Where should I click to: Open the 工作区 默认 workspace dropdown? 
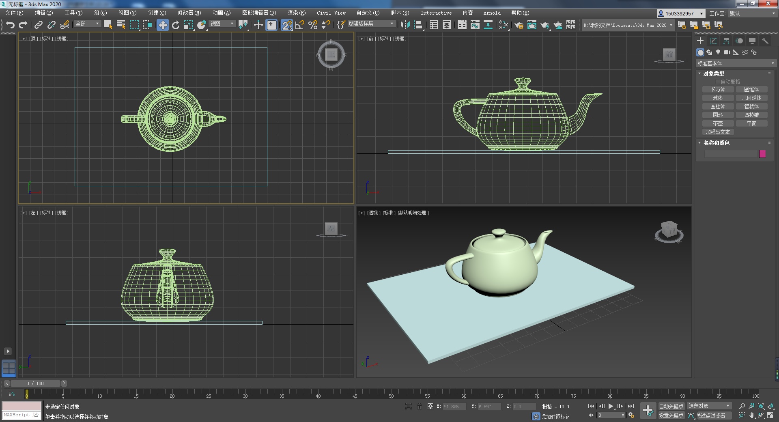click(x=753, y=13)
